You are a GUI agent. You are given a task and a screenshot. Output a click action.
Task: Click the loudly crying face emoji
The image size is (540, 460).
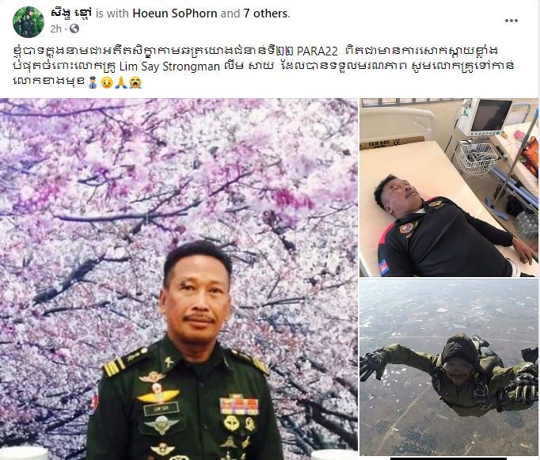[135, 82]
